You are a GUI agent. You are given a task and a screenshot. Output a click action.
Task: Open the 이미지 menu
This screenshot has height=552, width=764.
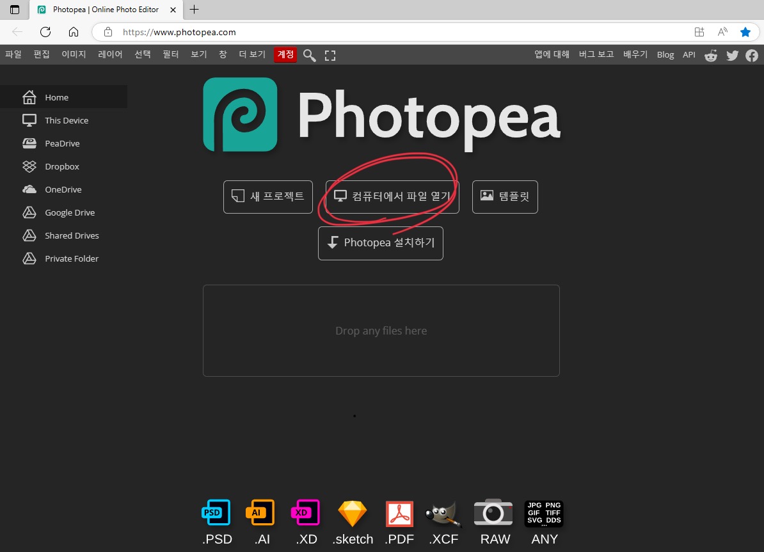click(x=74, y=54)
